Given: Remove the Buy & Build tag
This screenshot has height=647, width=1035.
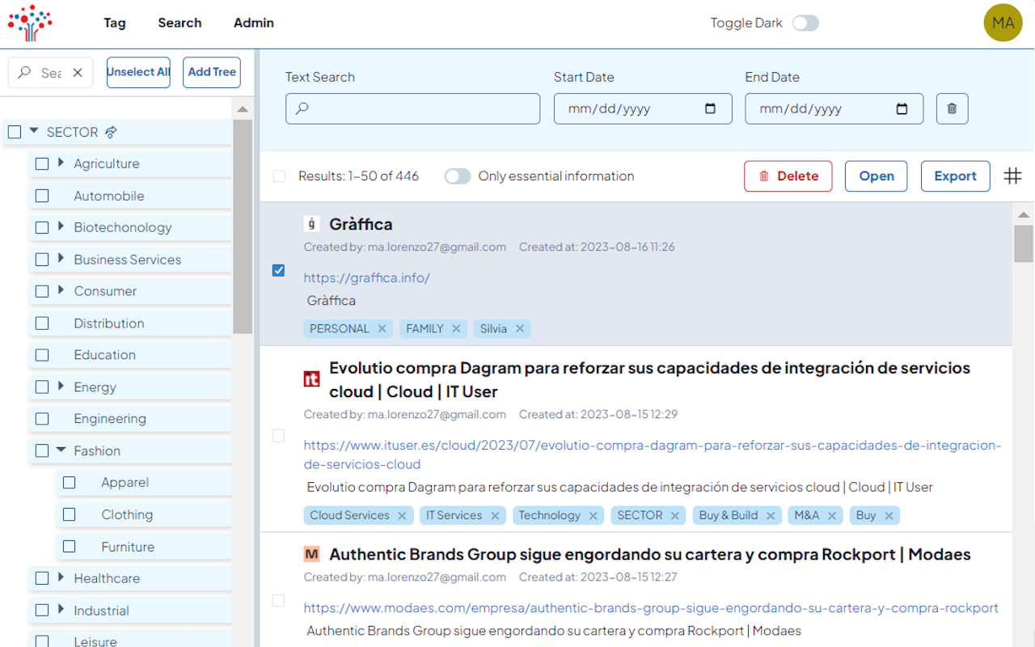Looking at the screenshot, I should point(771,515).
